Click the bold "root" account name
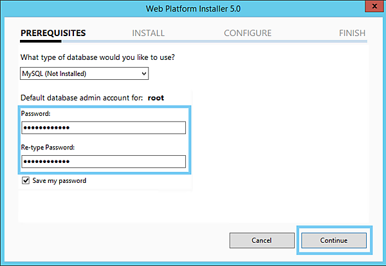 click(156, 98)
